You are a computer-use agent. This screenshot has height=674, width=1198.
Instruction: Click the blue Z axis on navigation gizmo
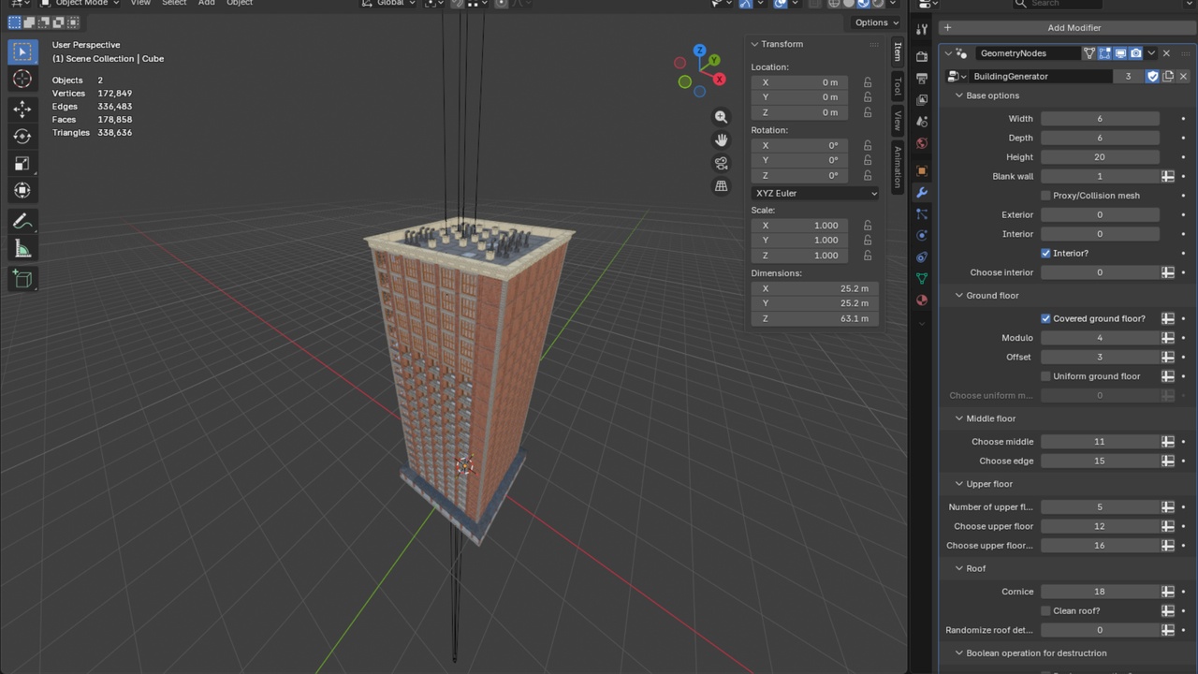point(699,51)
